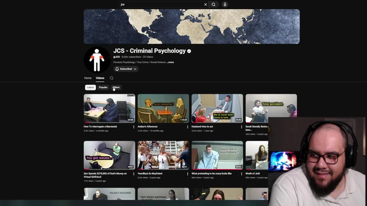367x206 pixels.
Task: Click the world map channel banner
Action: 192,26
